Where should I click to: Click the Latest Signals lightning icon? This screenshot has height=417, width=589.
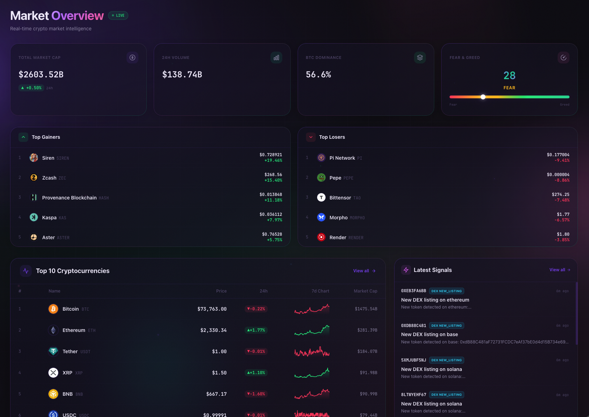406,270
